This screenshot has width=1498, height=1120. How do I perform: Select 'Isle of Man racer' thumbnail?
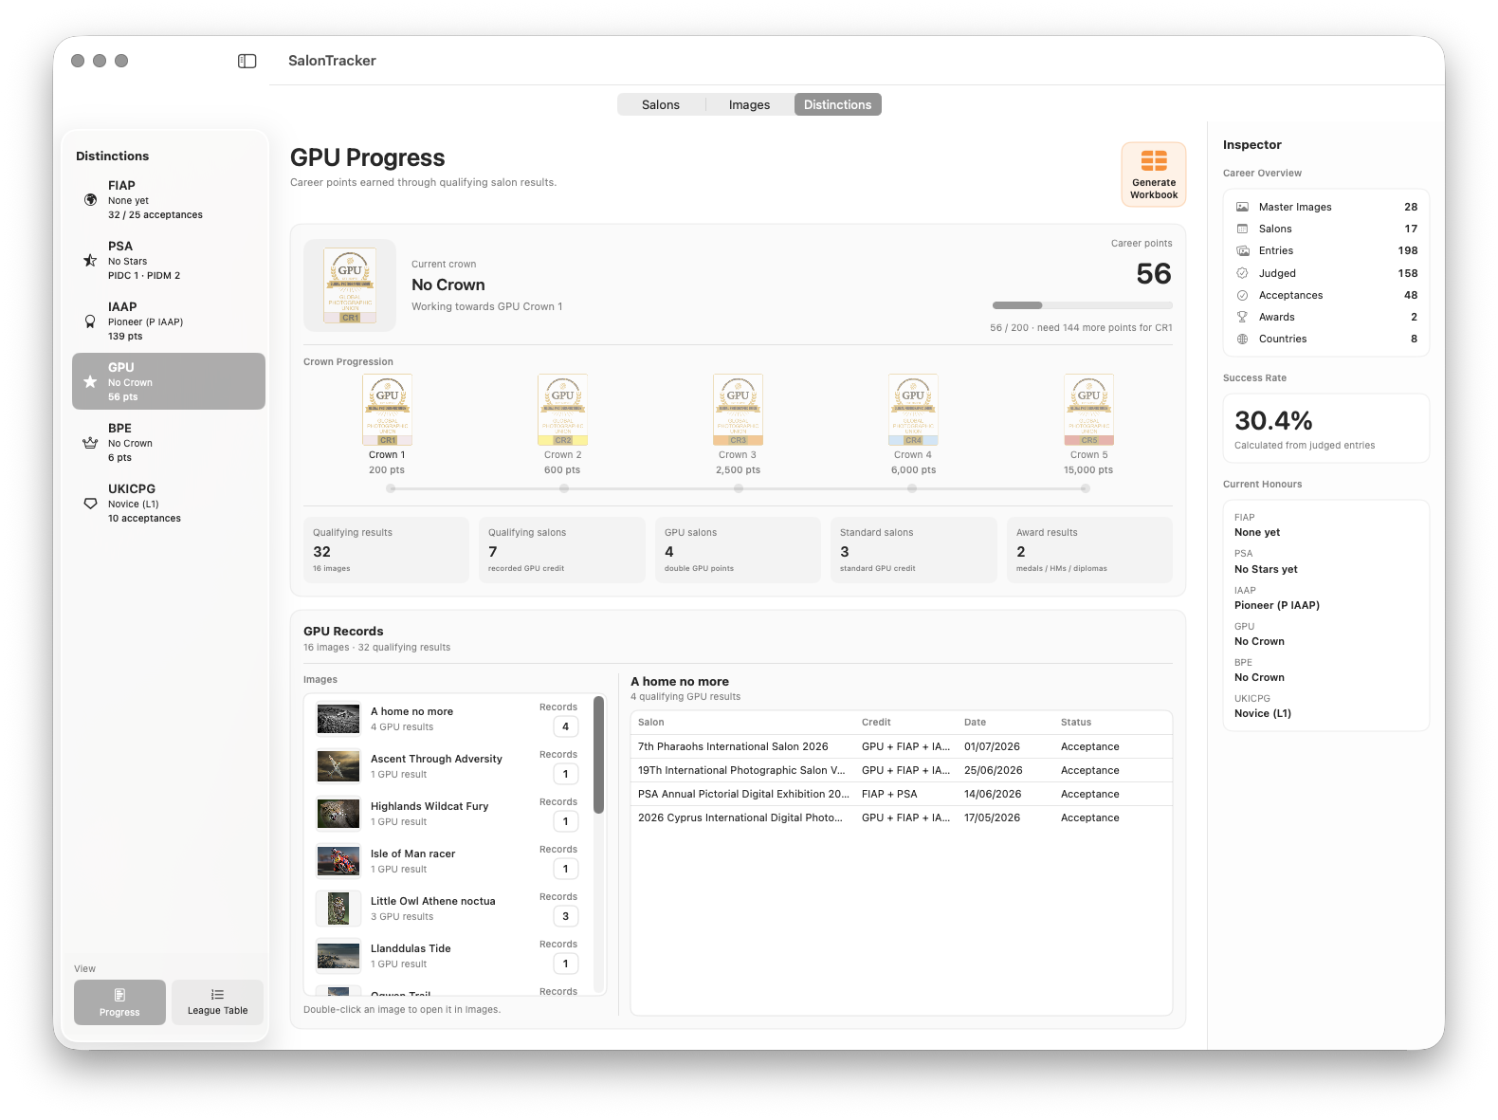point(338,861)
